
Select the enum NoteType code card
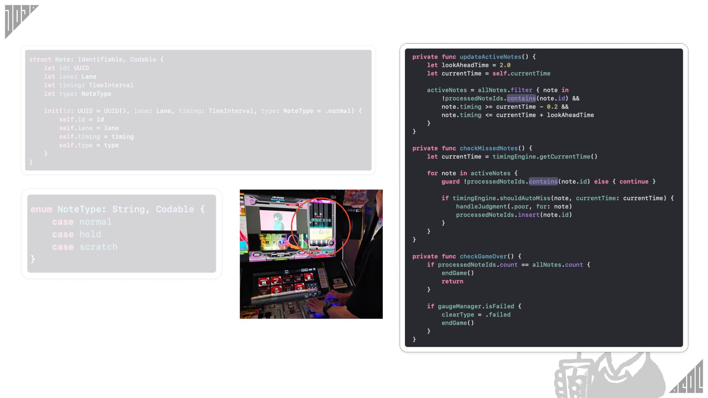tap(121, 233)
